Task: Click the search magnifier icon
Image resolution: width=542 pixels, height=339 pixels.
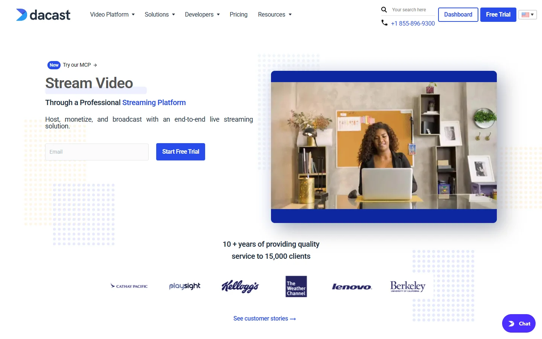Action: pos(384,10)
